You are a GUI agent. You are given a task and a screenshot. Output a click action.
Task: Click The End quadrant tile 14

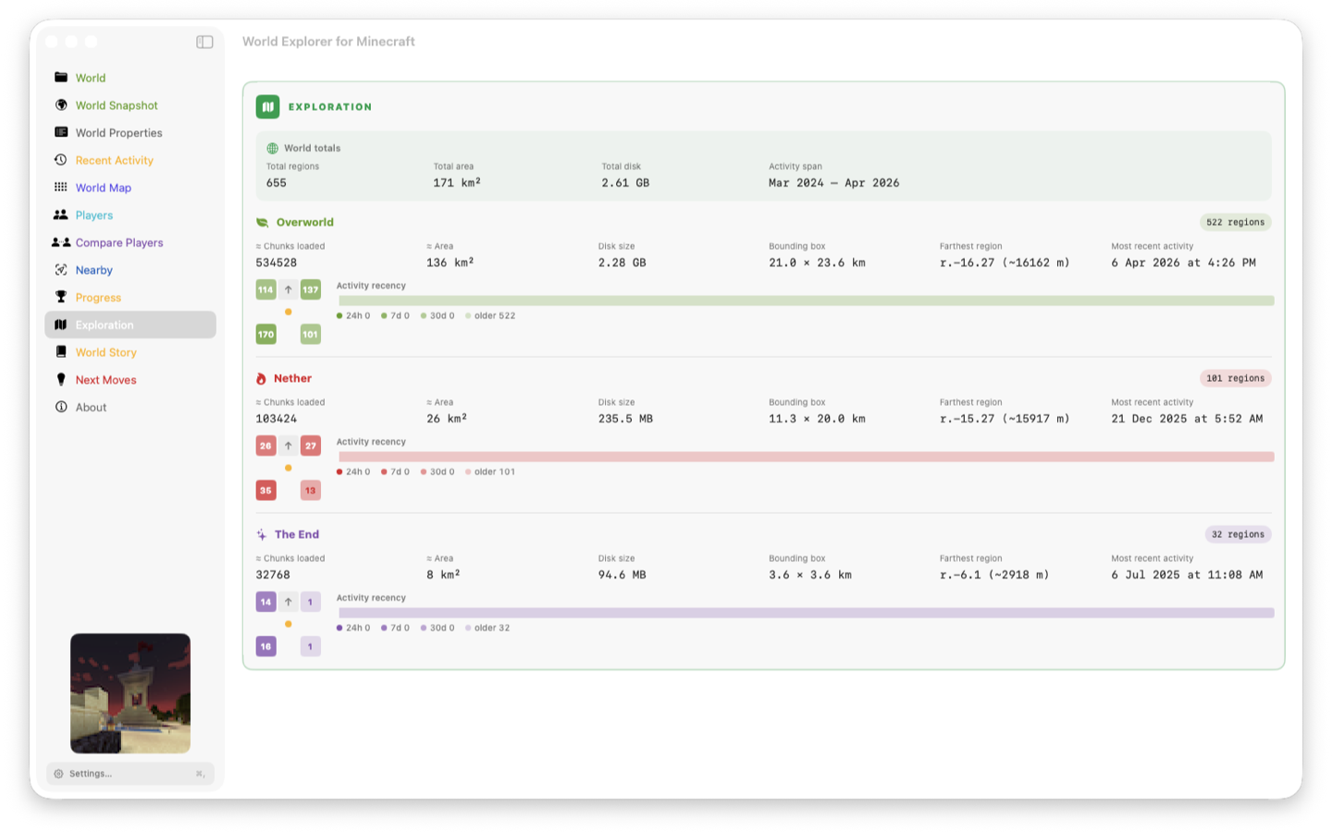pos(266,602)
